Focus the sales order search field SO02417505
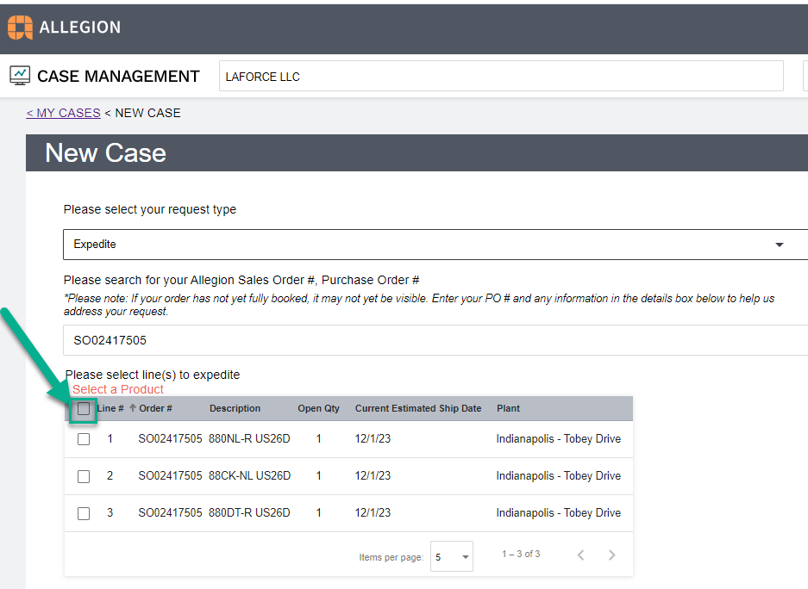Image resolution: width=808 pixels, height=589 pixels. pyautogui.click(x=431, y=340)
